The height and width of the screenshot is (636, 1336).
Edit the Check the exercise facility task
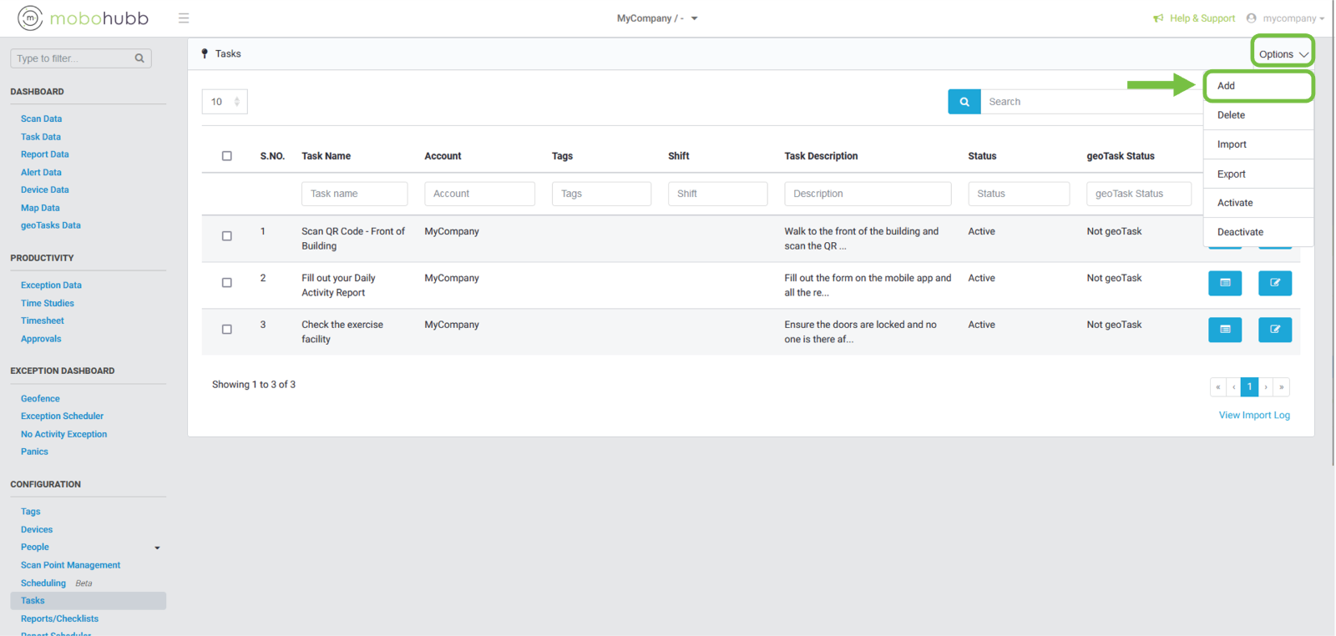pyautogui.click(x=1274, y=330)
